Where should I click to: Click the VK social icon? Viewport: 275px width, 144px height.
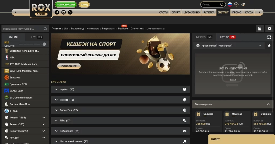(x=63, y=12)
